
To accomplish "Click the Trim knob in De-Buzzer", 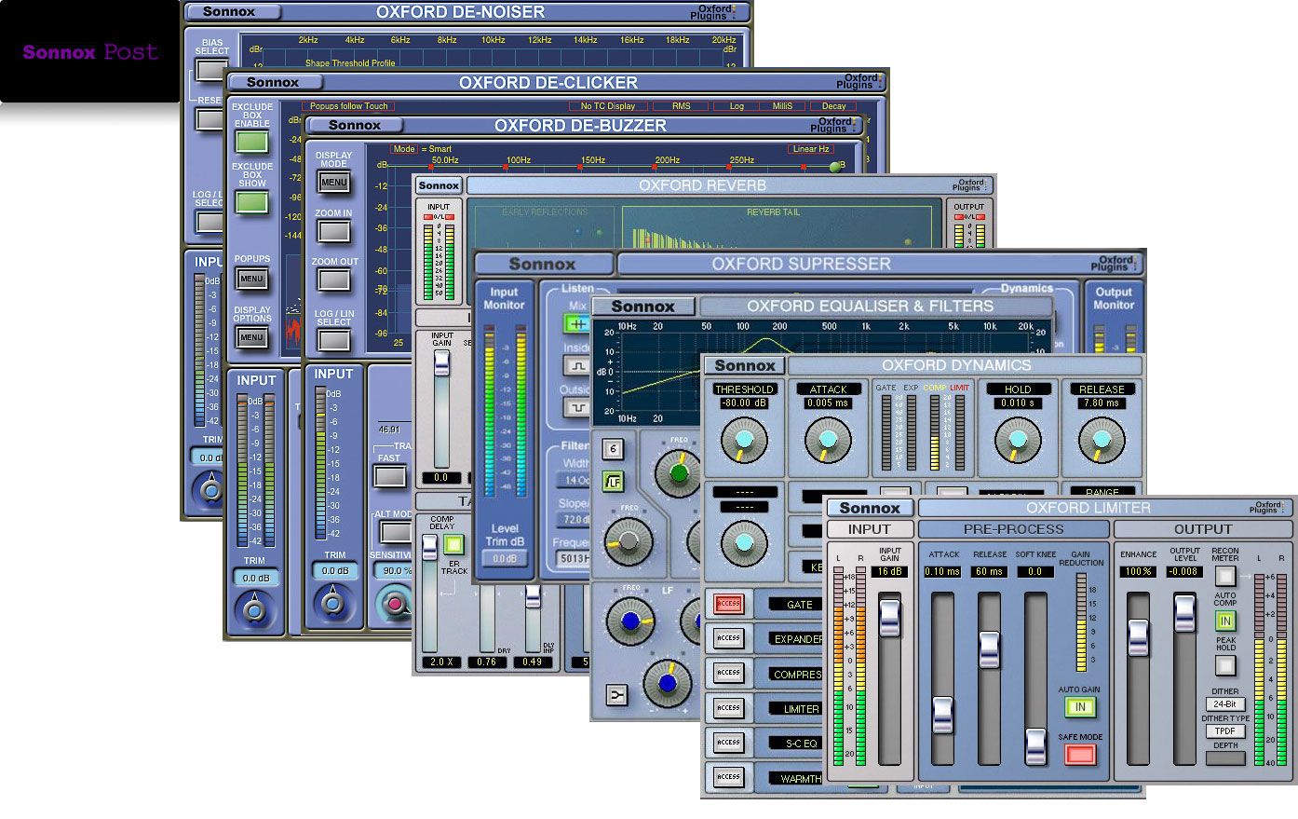I will pos(333,603).
